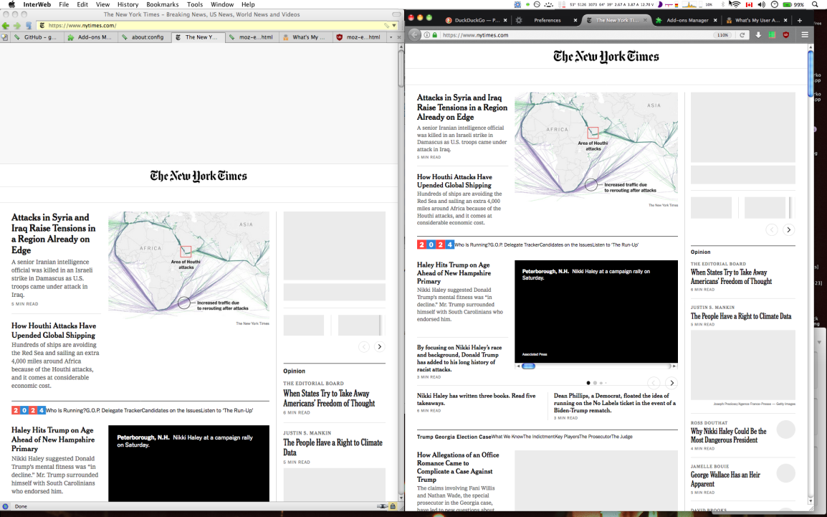Click the 110% zoom indicator in URL bar
This screenshot has height=517, width=827.
click(x=722, y=35)
